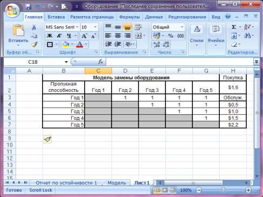Decrease decimal places

[x=166, y=45]
